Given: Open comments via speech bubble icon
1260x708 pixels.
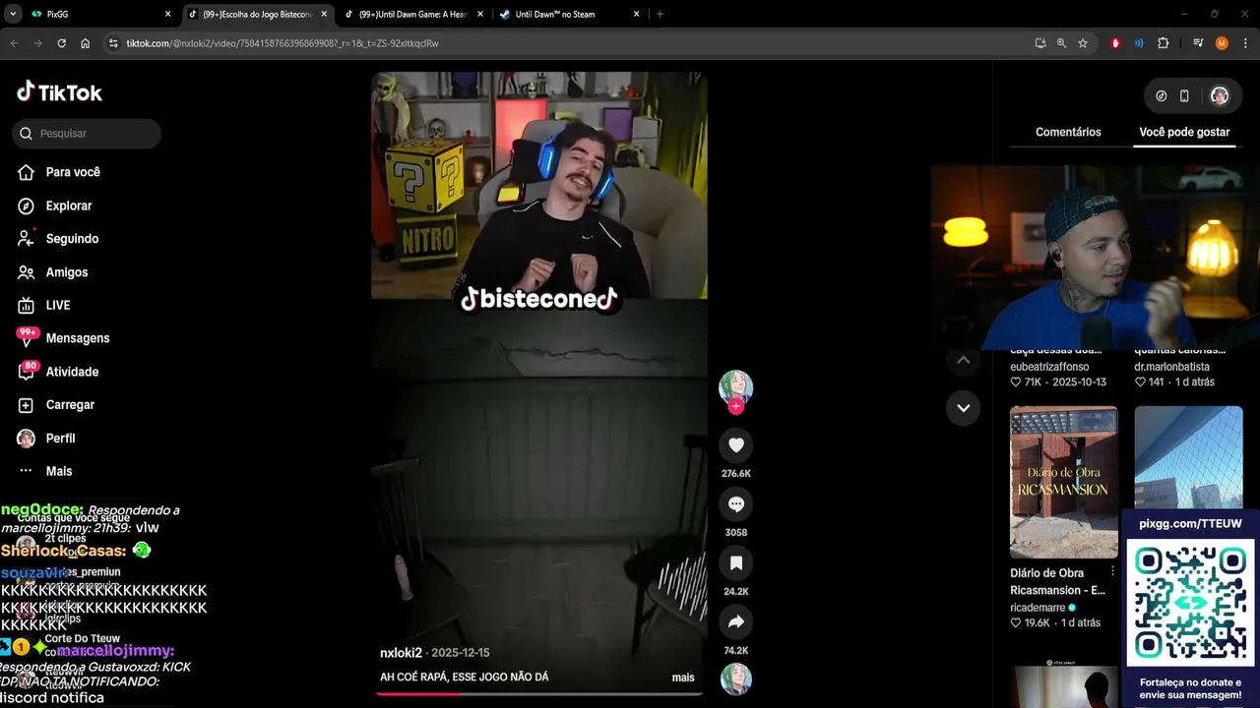Looking at the screenshot, I should click(x=735, y=504).
